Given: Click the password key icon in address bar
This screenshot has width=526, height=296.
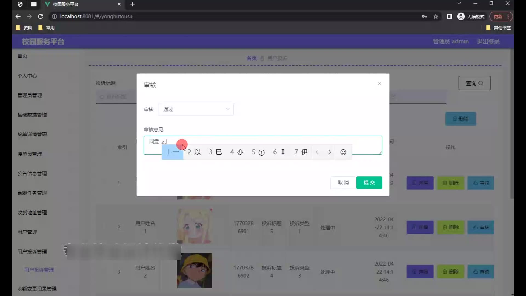Looking at the screenshot, I should click(424, 16).
